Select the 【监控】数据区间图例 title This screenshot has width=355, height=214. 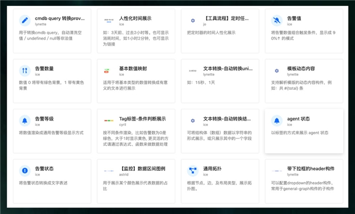click(x=143, y=168)
